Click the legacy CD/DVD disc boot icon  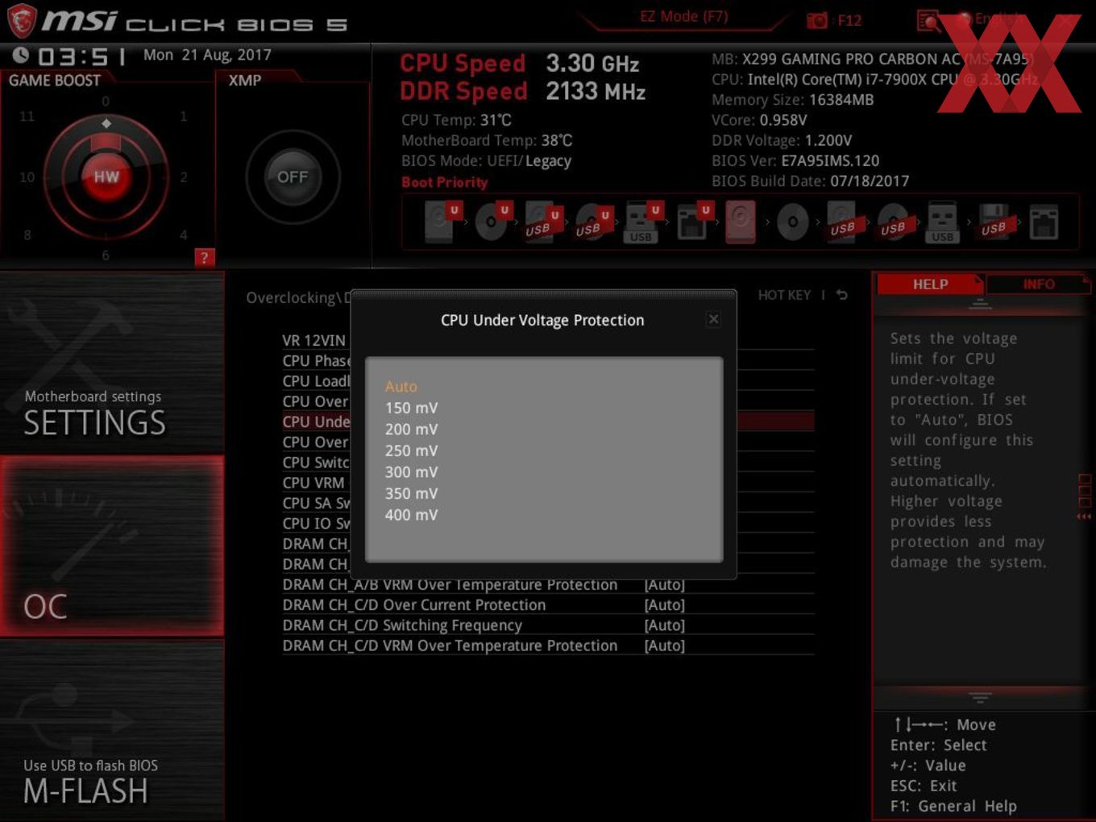(x=792, y=222)
